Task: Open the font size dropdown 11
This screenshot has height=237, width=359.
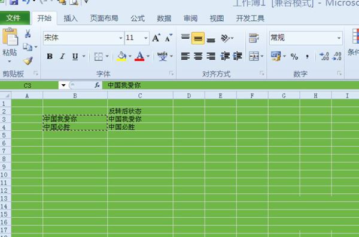Action: click(145, 38)
